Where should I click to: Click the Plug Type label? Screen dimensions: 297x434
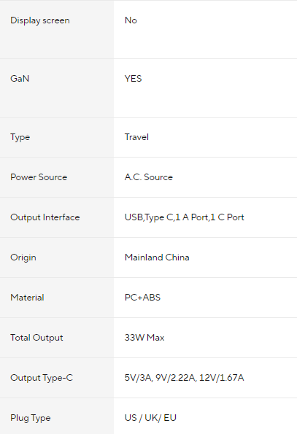31,418
